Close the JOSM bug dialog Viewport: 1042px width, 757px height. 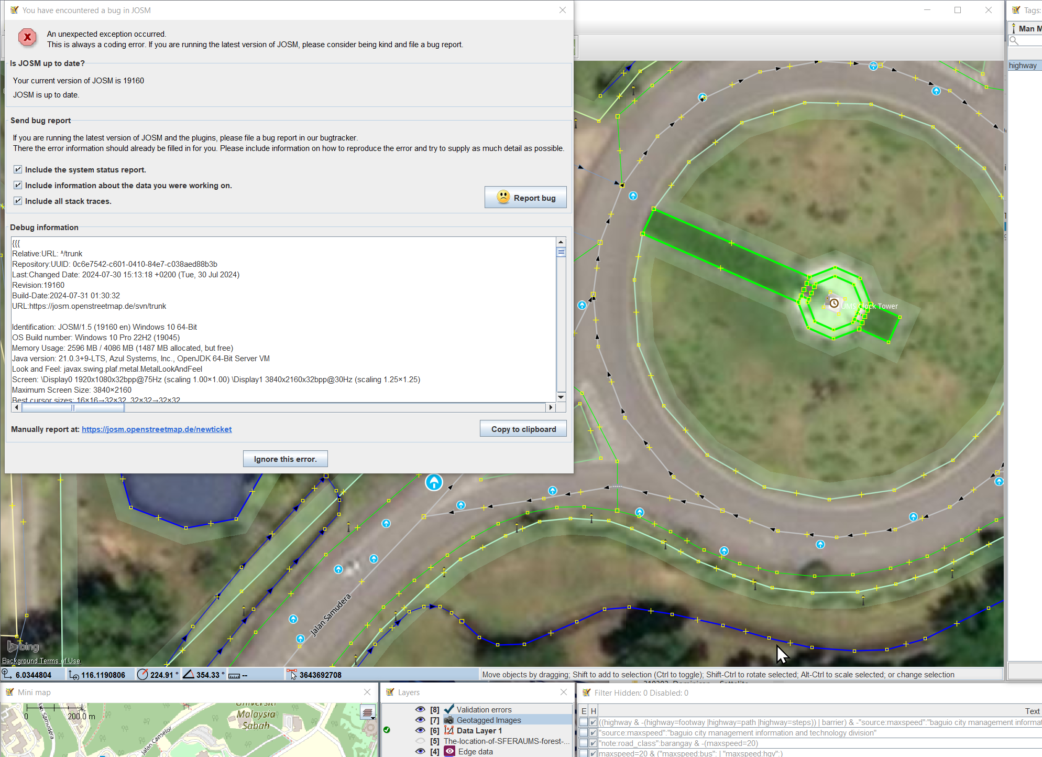click(x=563, y=10)
